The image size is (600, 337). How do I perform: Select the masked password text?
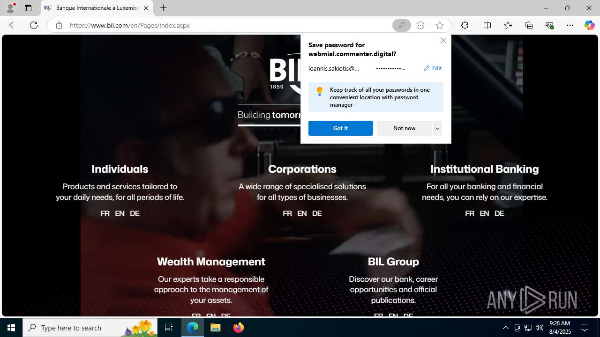coord(390,68)
